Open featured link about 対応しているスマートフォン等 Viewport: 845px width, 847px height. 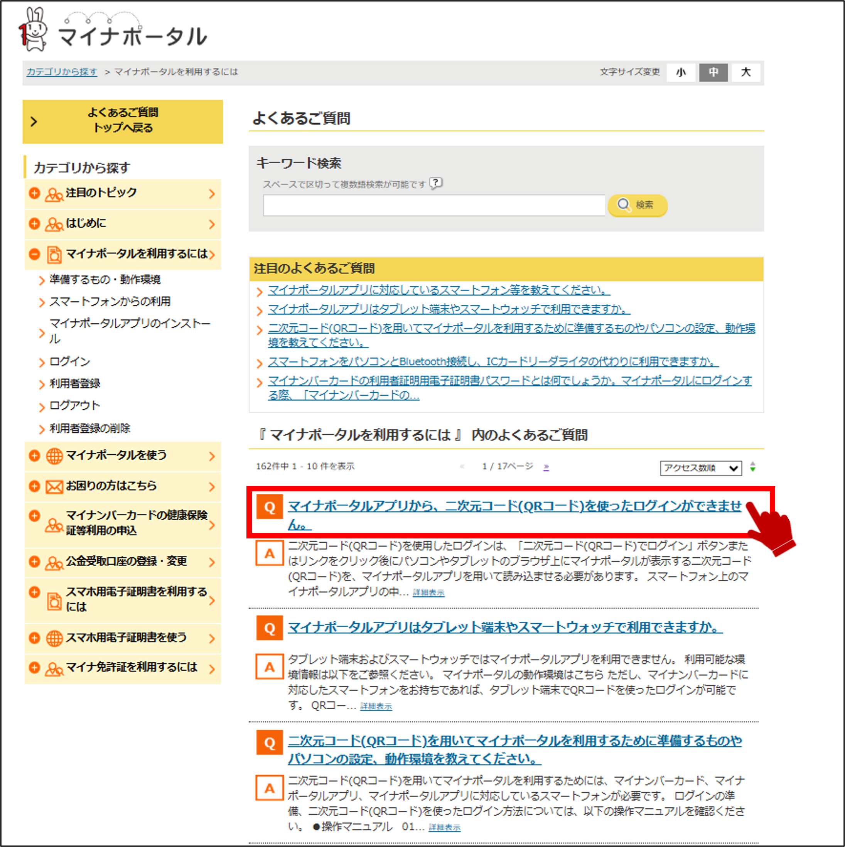(x=439, y=290)
